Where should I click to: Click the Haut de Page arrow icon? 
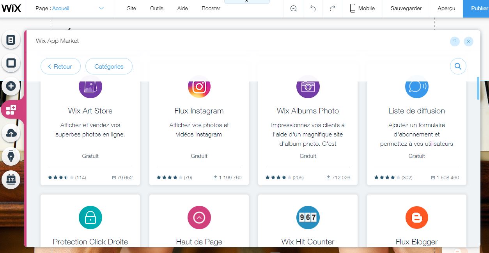[199, 218]
